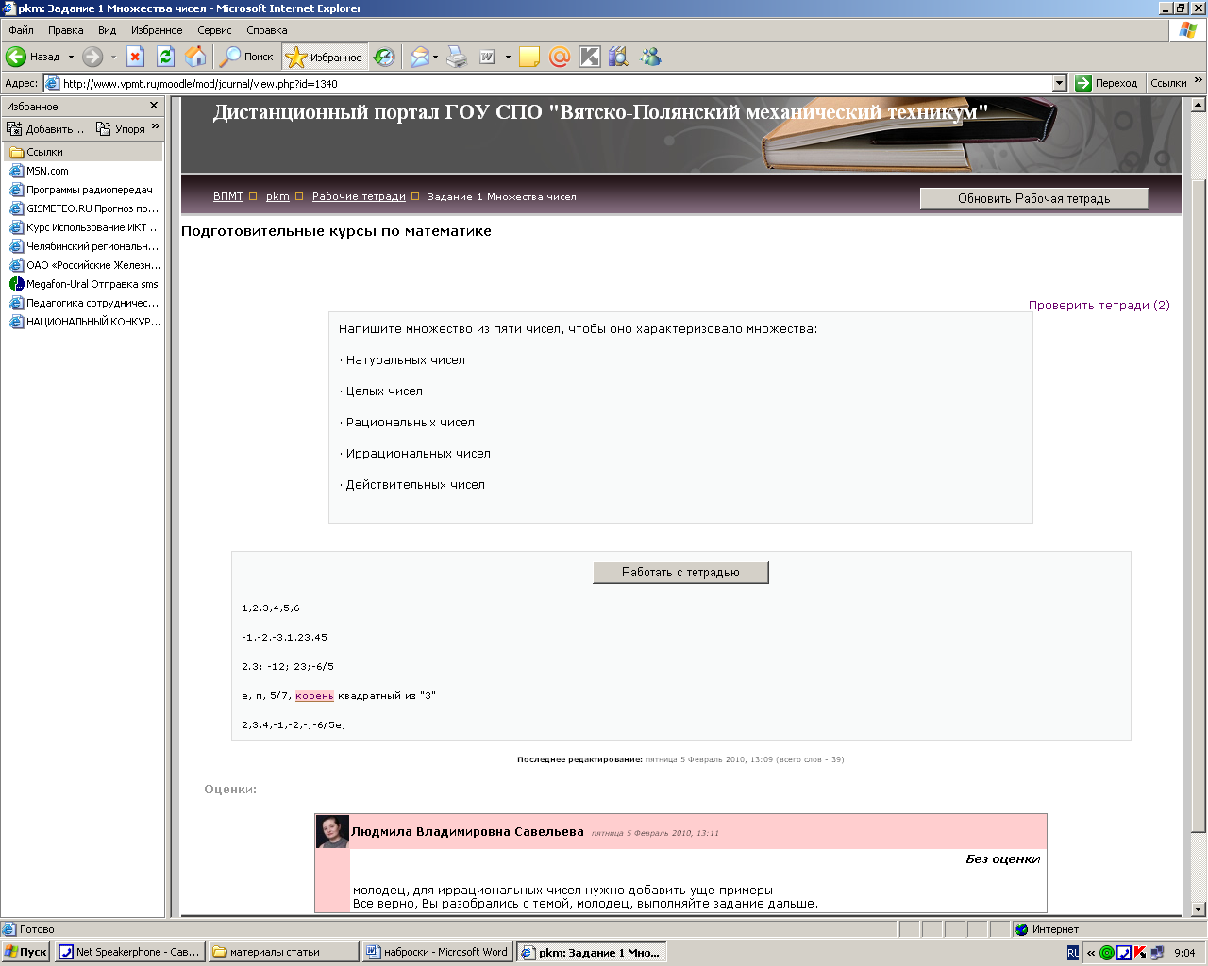Open the Избранное menu in menu bar
This screenshot has width=1208, height=966.
157,30
